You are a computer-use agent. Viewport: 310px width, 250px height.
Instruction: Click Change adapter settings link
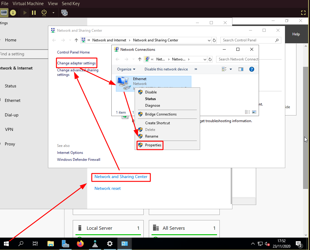point(76,63)
